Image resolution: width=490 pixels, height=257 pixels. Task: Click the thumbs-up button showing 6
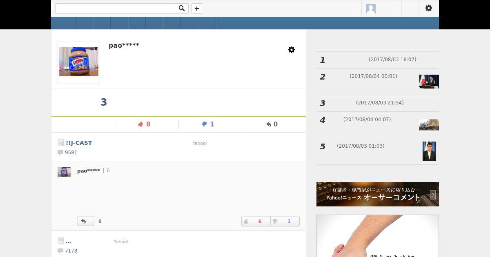[256, 222]
